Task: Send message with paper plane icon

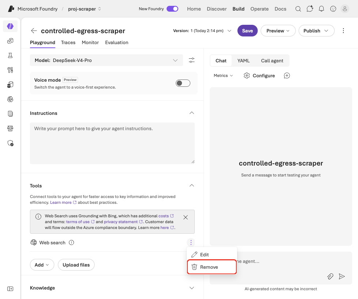Action: [x=342, y=276]
